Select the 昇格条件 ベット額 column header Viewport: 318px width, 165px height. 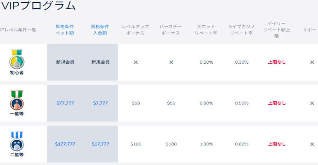tap(65, 30)
